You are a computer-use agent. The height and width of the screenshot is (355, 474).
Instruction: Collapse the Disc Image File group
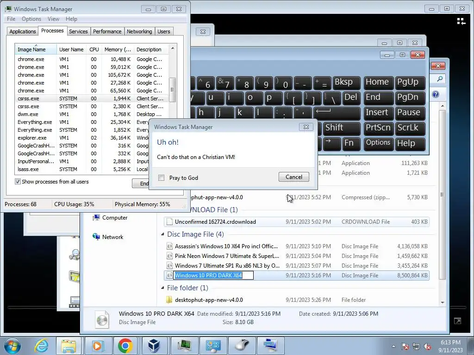click(162, 234)
